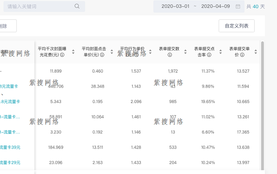The image size is (277, 174).
Task: Open the date range calendar icon
Action: 238,6
